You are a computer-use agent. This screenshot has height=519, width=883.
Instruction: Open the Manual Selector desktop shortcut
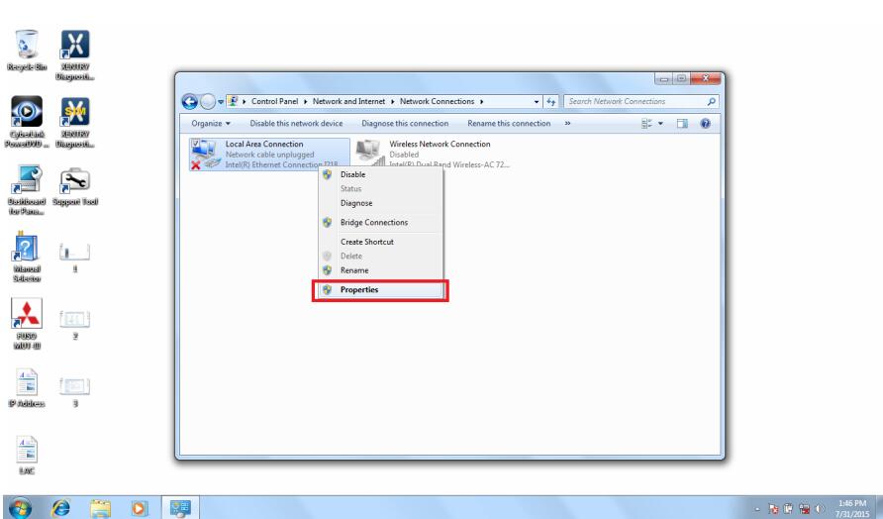pos(27,259)
